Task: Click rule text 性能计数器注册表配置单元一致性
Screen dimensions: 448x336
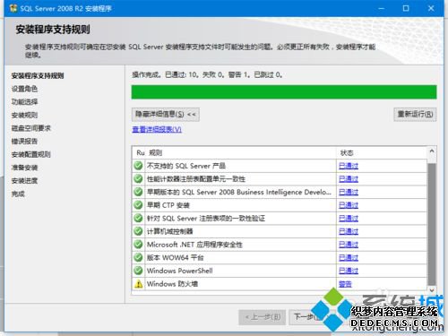Action: click(x=196, y=179)
